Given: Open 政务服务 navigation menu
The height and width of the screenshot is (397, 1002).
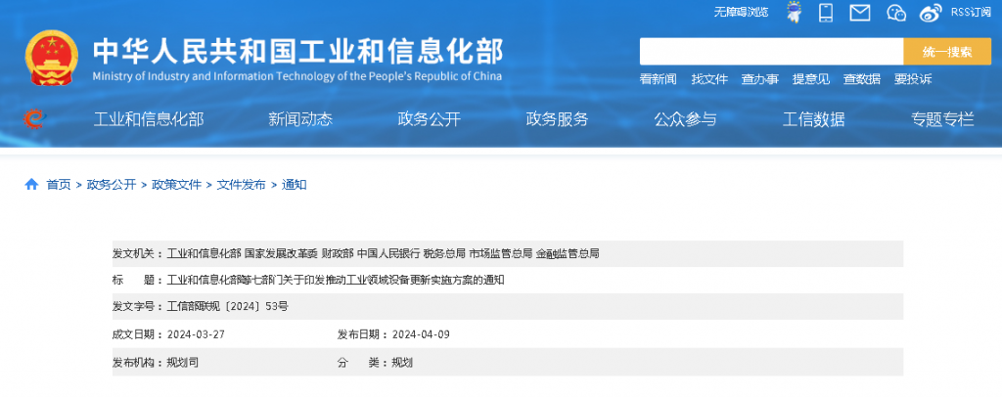Looking at the screenshot, I should click(557, 118).
